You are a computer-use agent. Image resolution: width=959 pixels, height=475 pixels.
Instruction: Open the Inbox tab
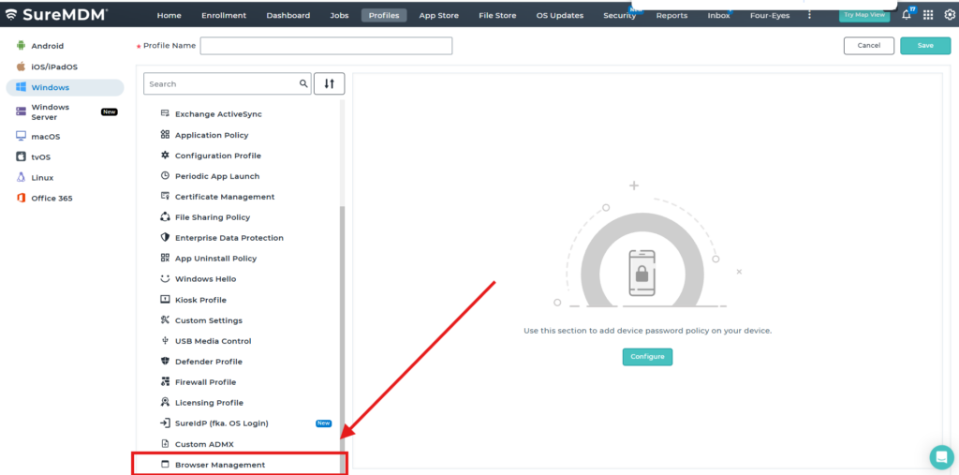[x=718, y=15]
